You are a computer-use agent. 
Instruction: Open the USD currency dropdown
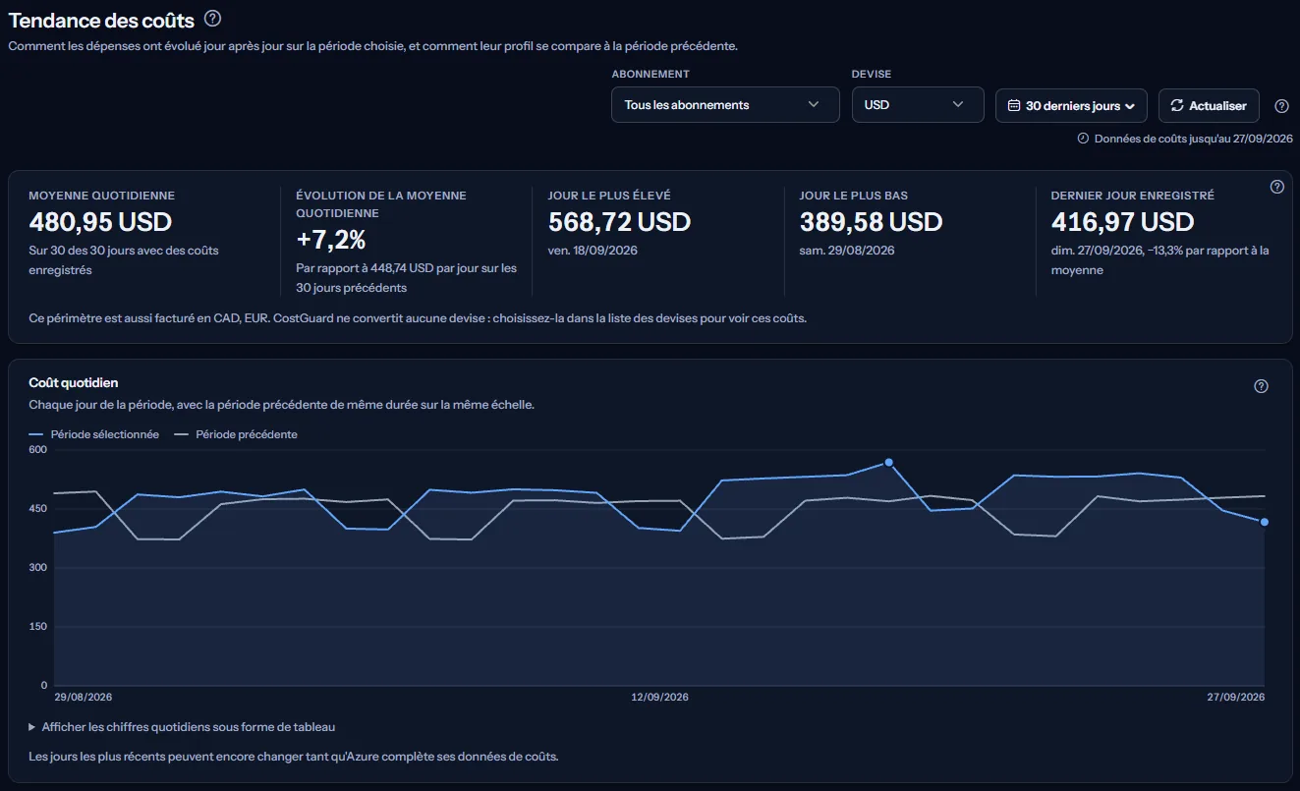pos(918,105)
